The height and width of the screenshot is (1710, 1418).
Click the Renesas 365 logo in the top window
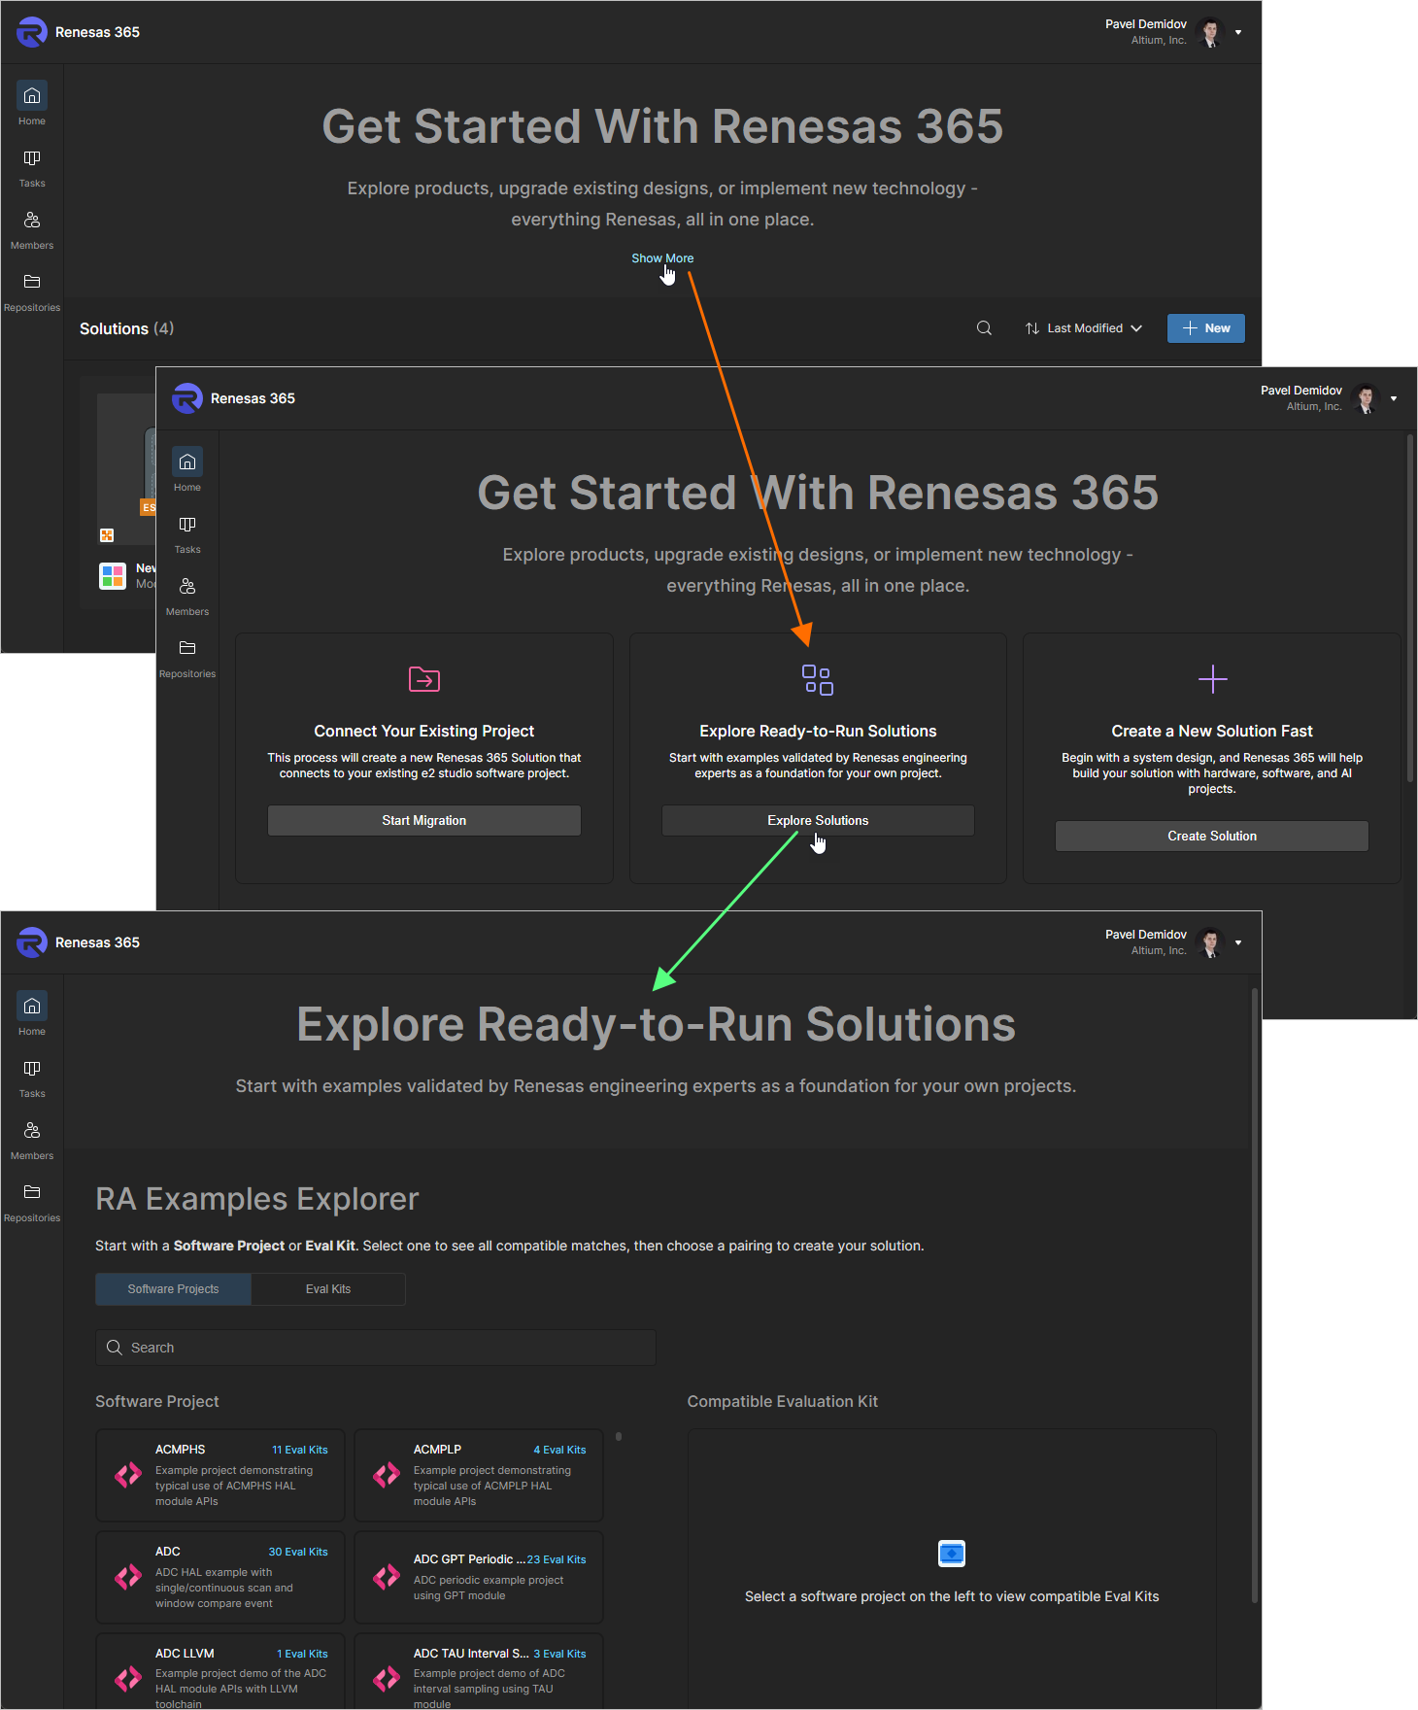tap(32, 32)
